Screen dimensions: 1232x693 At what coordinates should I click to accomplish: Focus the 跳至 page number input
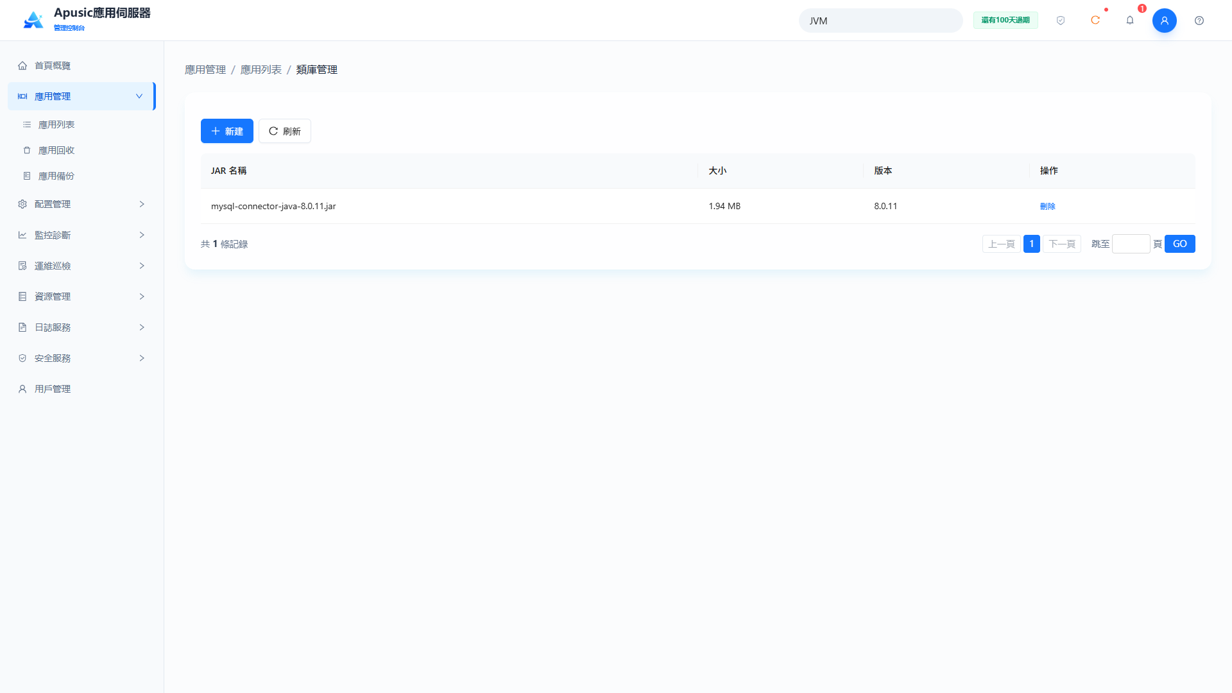(x=1131, y=244)
